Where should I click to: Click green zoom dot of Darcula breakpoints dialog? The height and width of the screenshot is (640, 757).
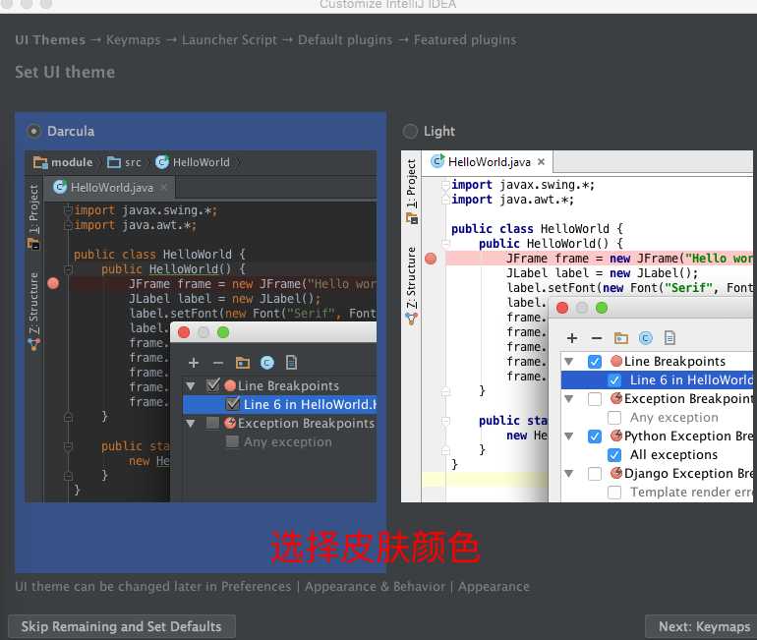pyautogui.click(x=223, y=332)
